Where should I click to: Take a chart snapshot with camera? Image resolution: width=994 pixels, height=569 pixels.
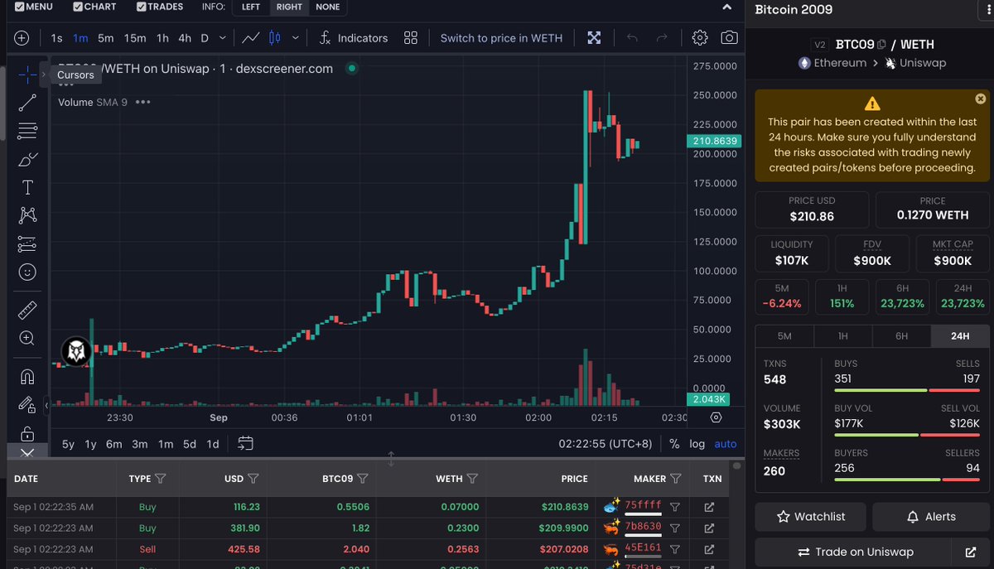[729, 38]
